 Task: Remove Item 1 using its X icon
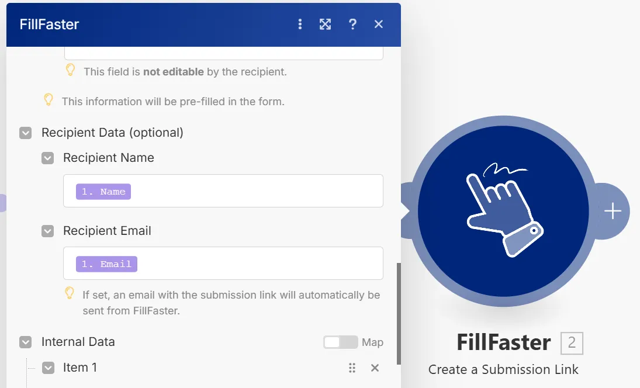click(x=375, y=368)
